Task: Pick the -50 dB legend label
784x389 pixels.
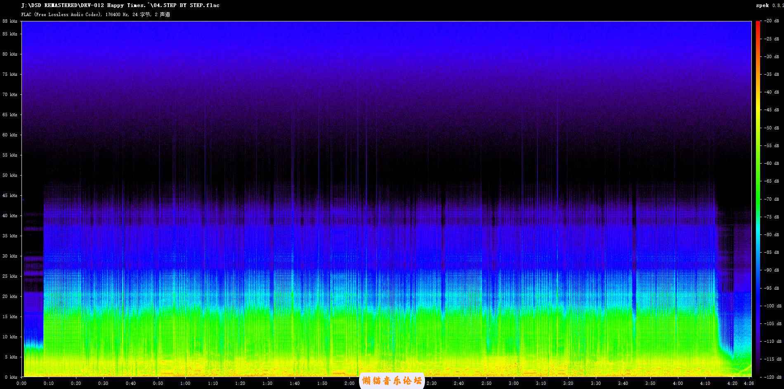Action: [771, 128]
